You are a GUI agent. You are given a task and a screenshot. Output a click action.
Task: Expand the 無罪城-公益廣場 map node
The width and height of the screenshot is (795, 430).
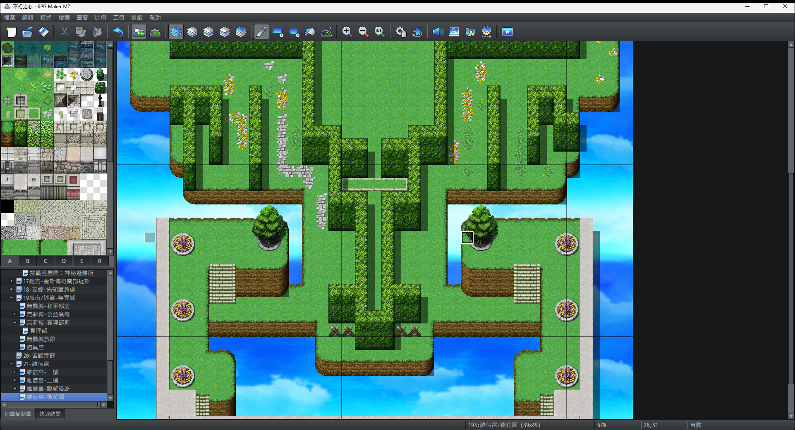(15, 314)
